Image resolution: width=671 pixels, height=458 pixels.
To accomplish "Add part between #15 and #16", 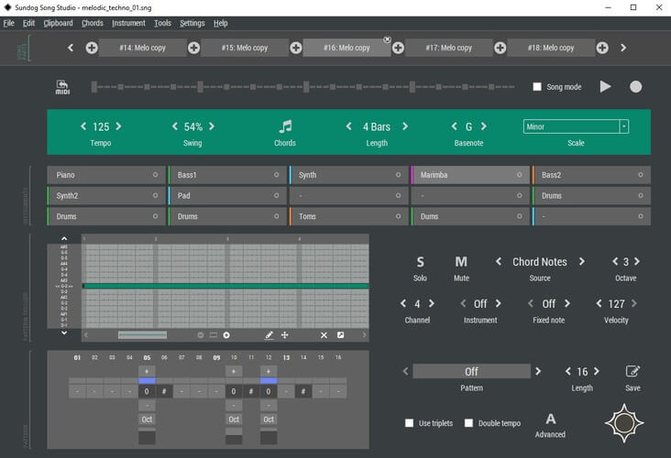I will click(296, 48).
